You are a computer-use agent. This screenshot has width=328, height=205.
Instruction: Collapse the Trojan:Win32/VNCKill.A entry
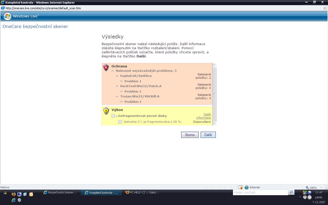117,96
